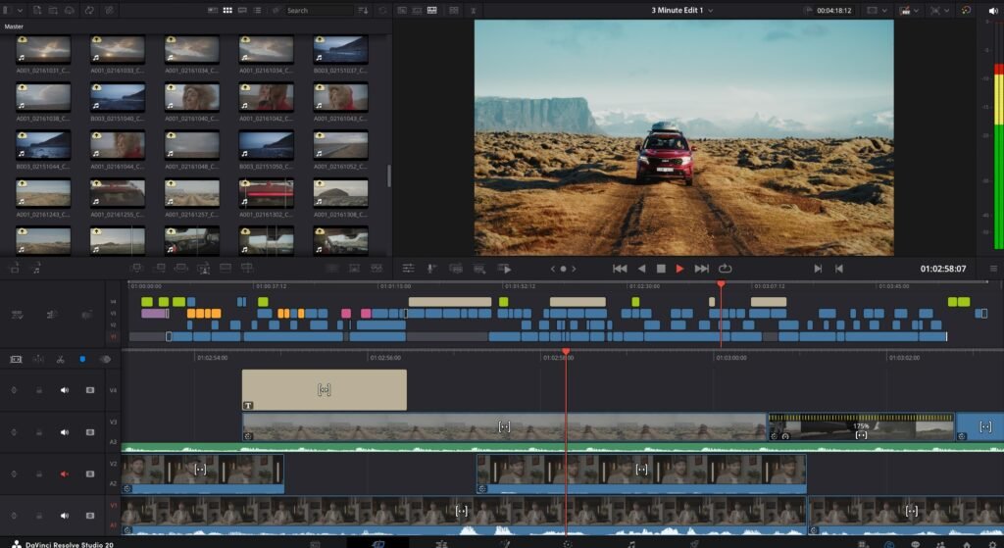Click the Split clip scissors icon

click(60, 359)
